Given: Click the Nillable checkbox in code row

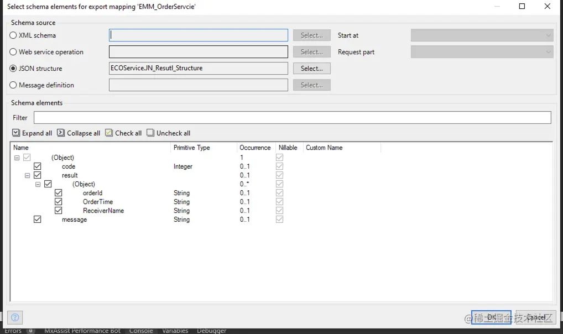Looking at the screenshot, I should 279,166.
